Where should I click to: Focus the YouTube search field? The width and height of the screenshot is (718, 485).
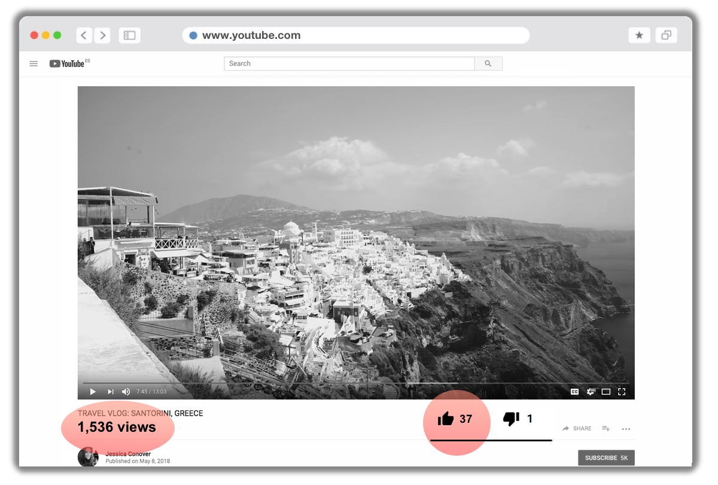point(349,63)
